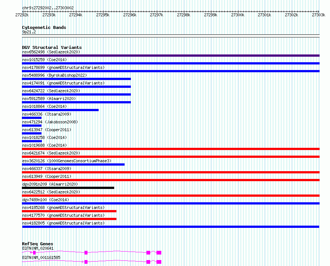
Task: Click the blue bar under nsv4178699
Action: tap(171, 71)
